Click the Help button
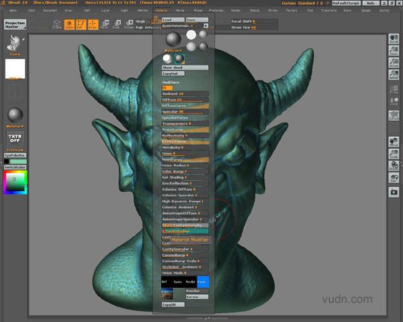The image size is (403, 322). 370,3
